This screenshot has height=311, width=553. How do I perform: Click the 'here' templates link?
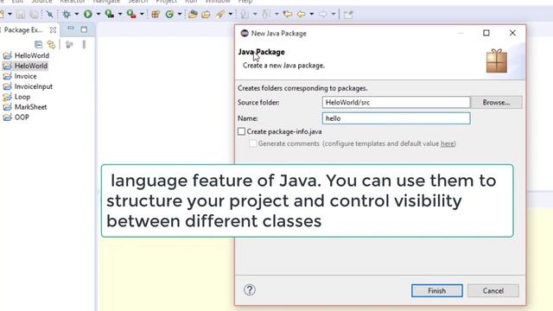pos(448,143)
